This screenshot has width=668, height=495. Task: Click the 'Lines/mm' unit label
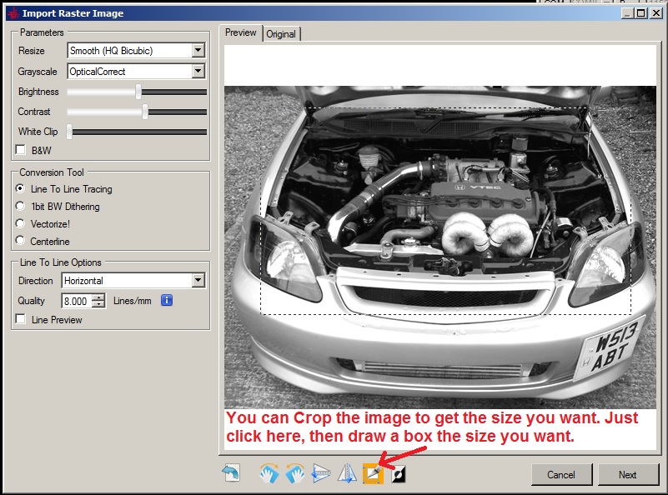tap(133, 301)
